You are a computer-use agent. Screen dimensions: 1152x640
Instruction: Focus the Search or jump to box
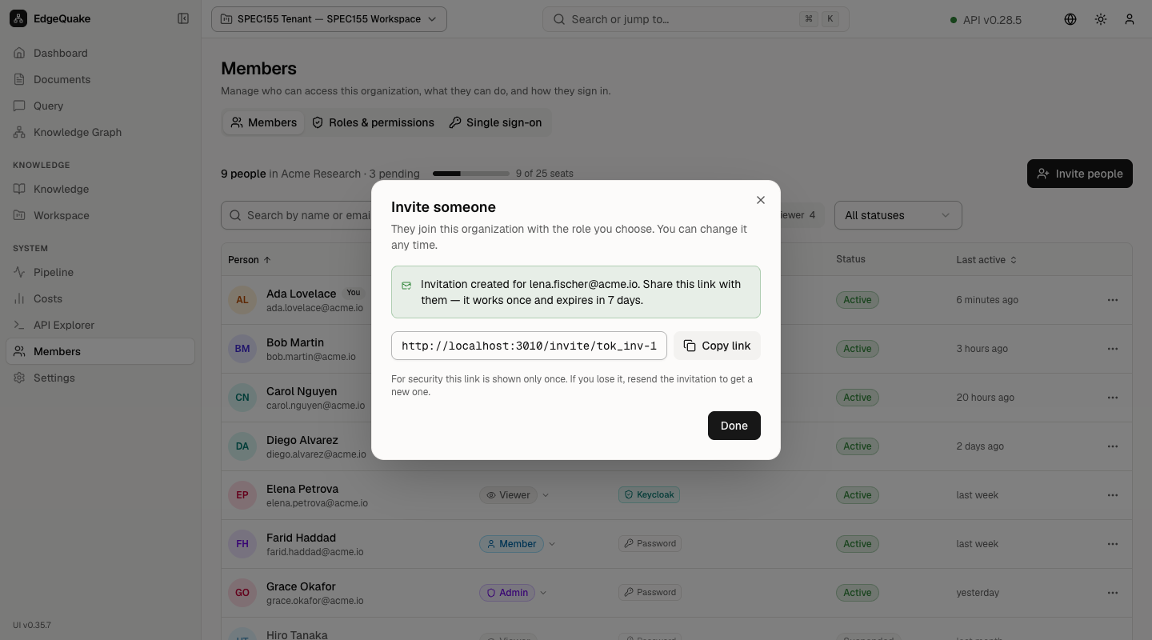tap(695, 19)
